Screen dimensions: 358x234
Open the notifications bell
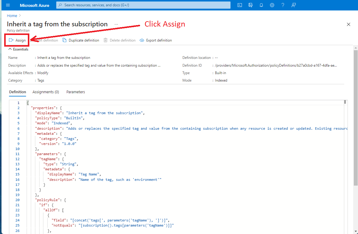pyautogui.click(x=261, y=5)
